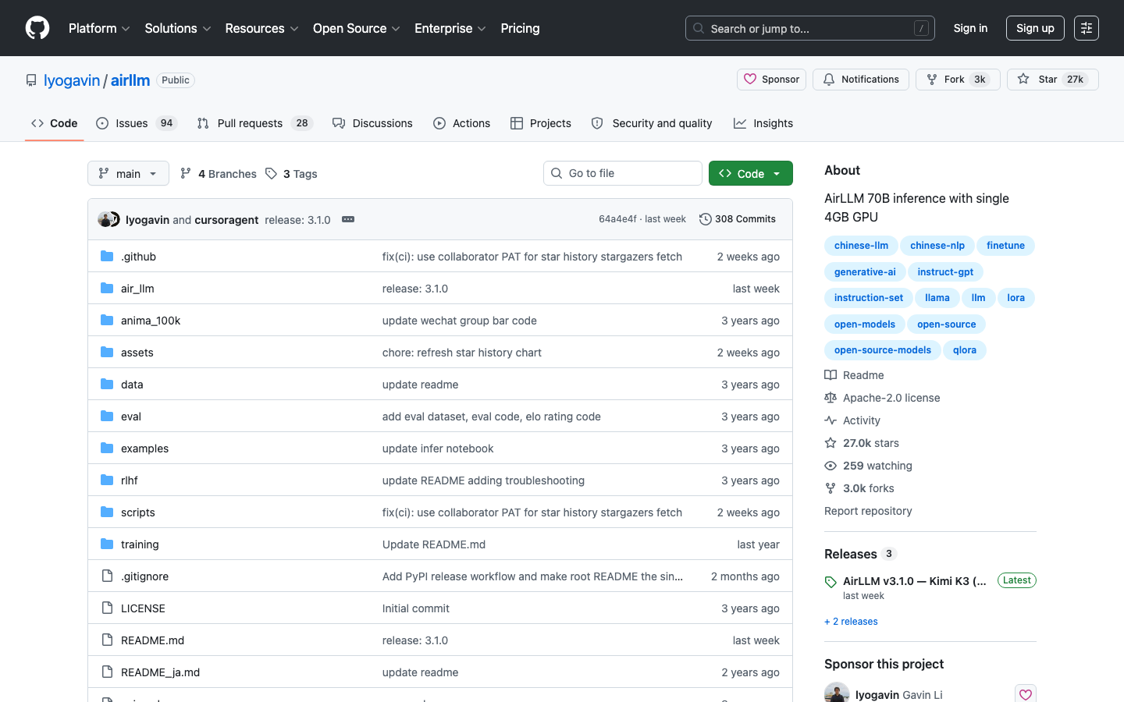Open the training folder link
This screenshot has width=1124, height=702.
pos(140,544)
